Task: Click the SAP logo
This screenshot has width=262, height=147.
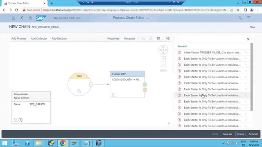Action: 41,18
